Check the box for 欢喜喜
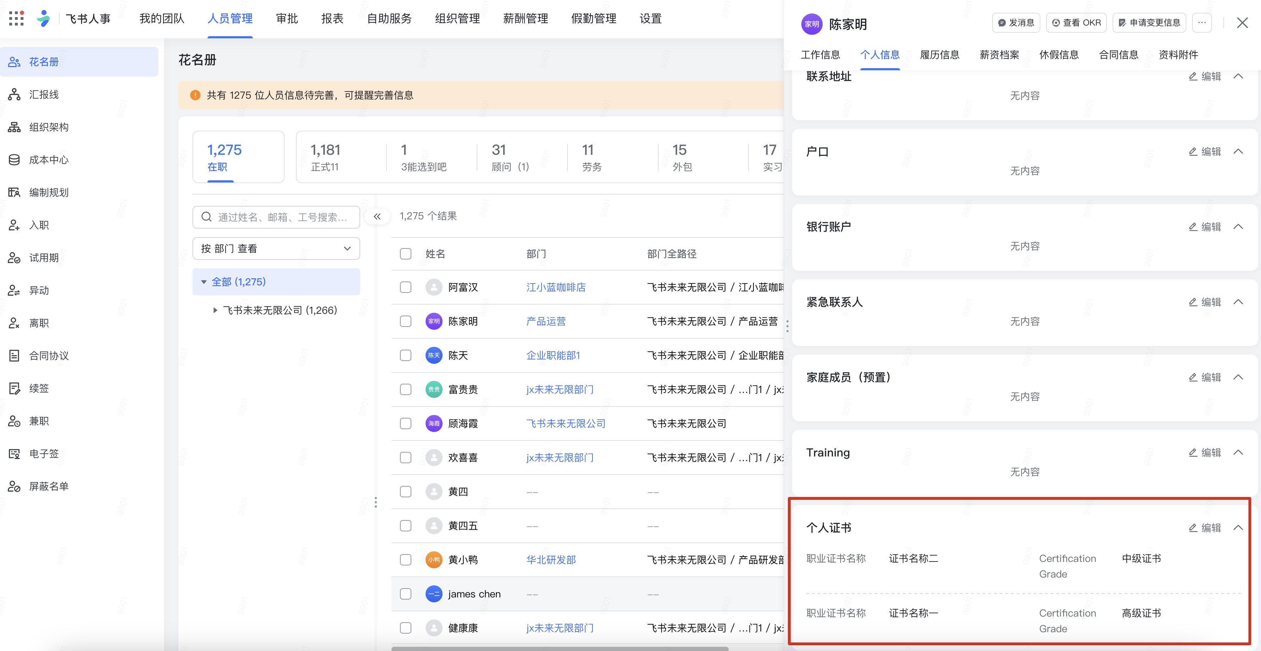1261x651 pixels. click(x=405, y=458)
